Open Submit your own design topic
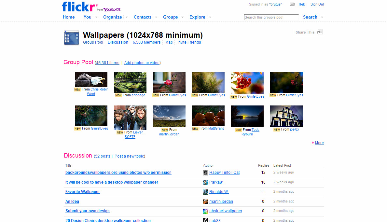Image resolution: width=387 pixels, height=222 pixels. click(x=87, y=211)
